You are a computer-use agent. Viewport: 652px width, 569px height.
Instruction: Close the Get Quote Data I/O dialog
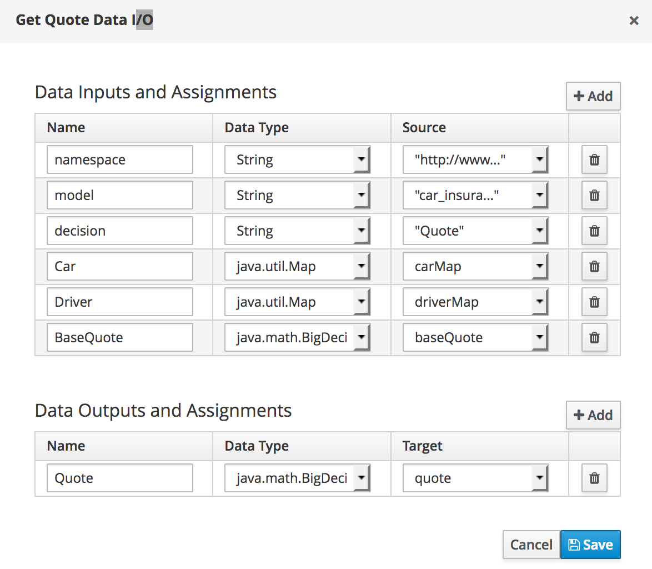click(634, 20)
